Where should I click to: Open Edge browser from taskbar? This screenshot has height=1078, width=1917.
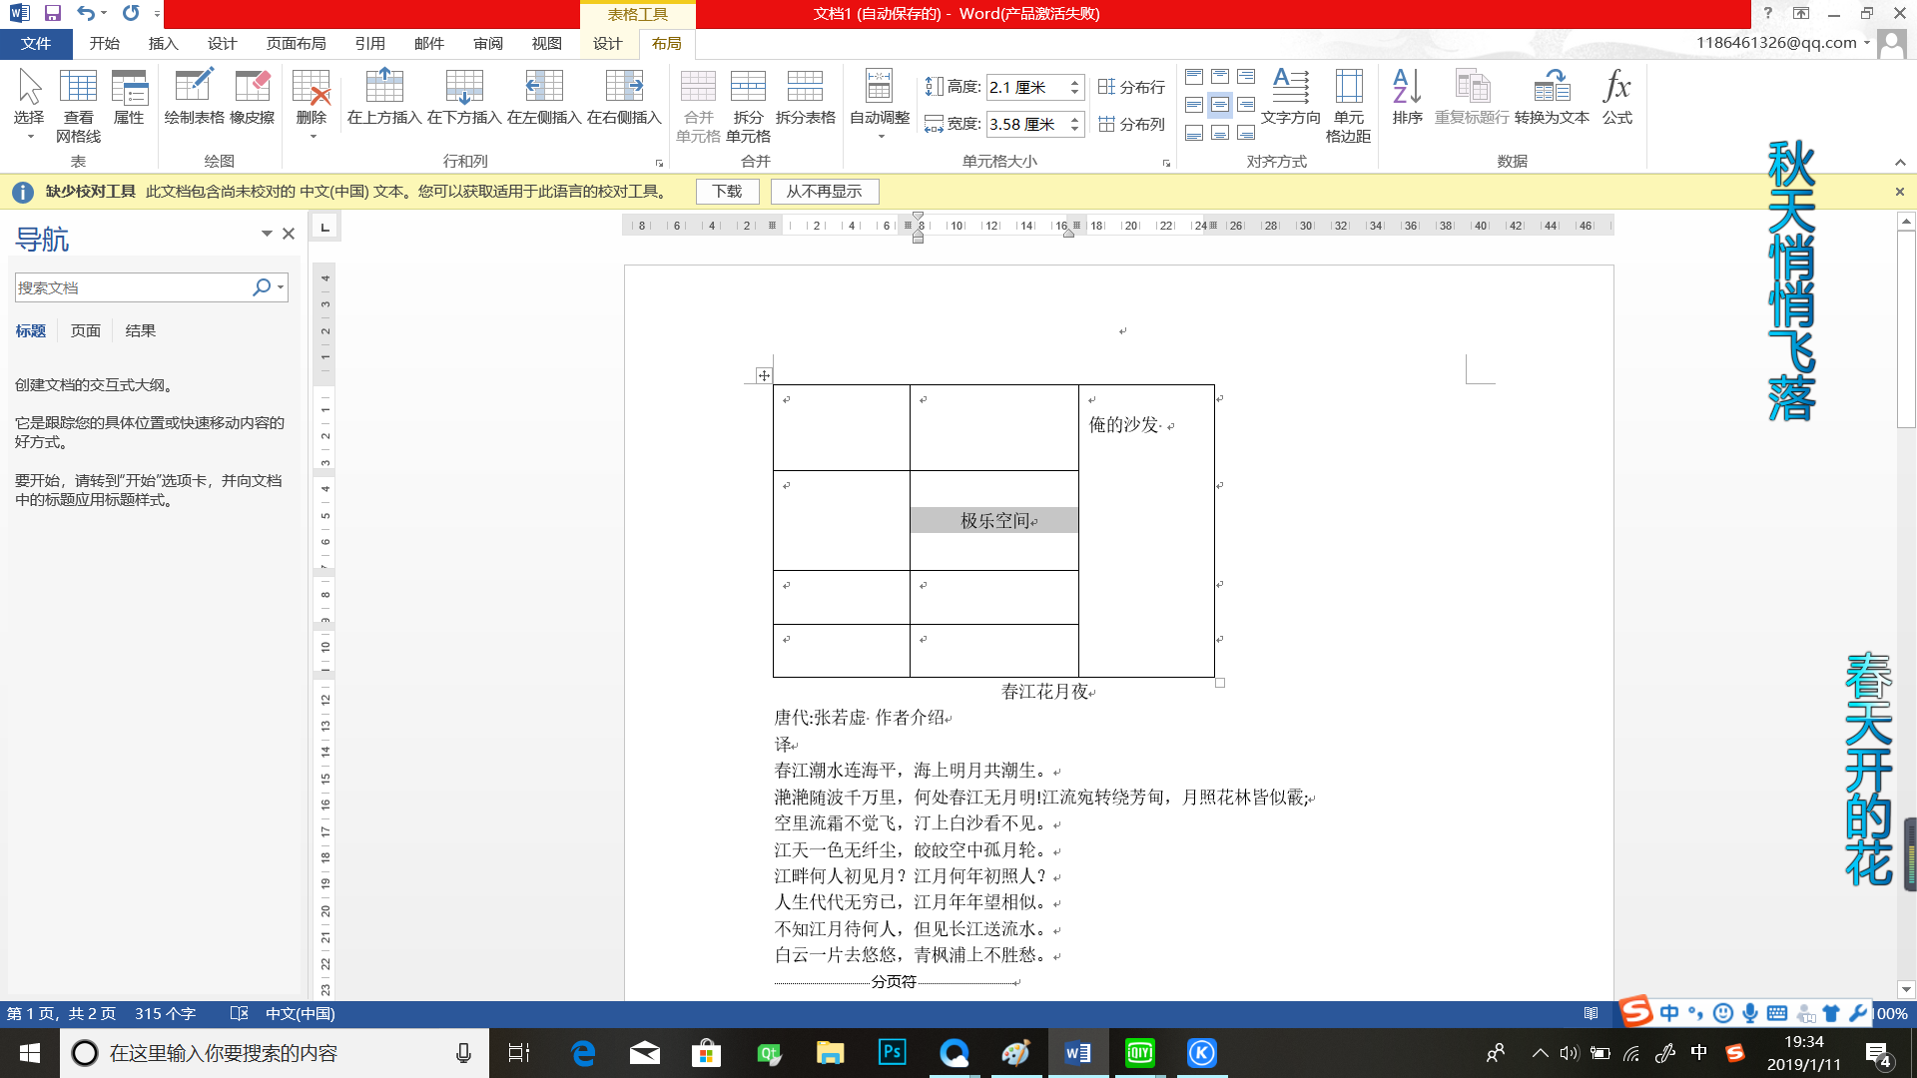[582, 1053]
